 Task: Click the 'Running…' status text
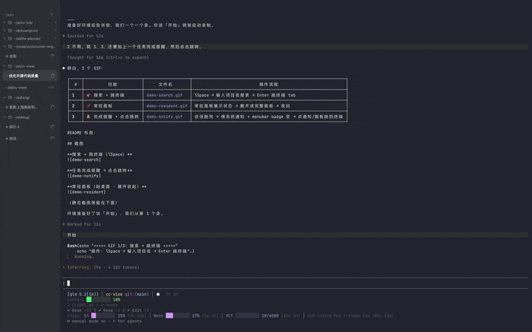pyautogui.click(x=84, y=256)
